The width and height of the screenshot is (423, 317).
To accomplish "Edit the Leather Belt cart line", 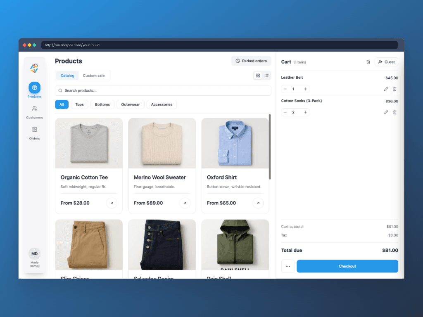I will pyautogui.click(x=386, y=89).
